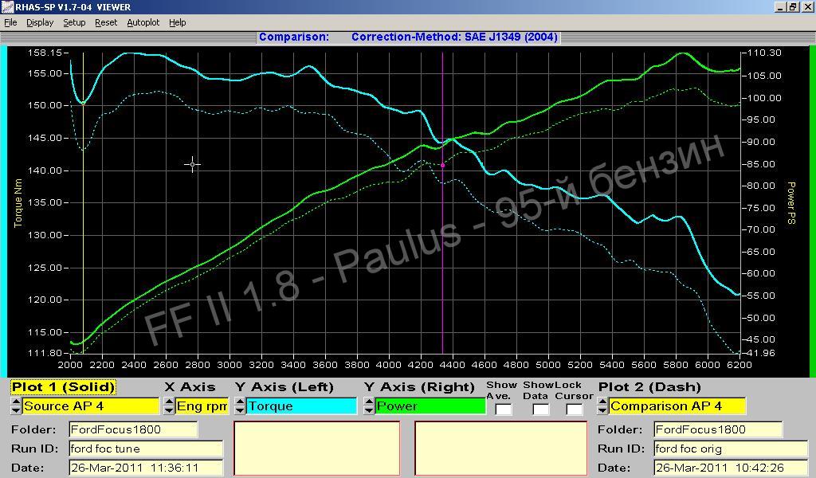Open the Setup menu

coord(74,22)
